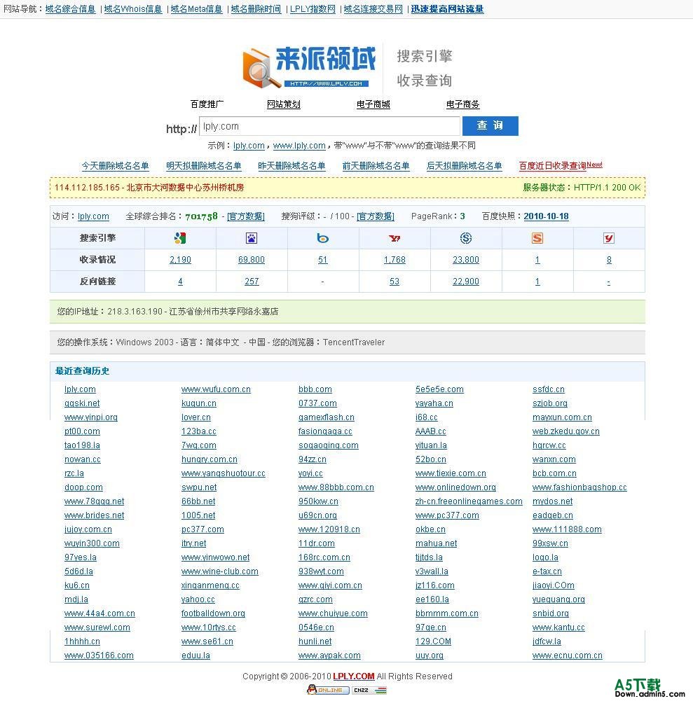693x701 pixels.
Task: Open zh-cn.freeonlinegames.com history link
Action: pyautogui.click(x=469, y=501)
